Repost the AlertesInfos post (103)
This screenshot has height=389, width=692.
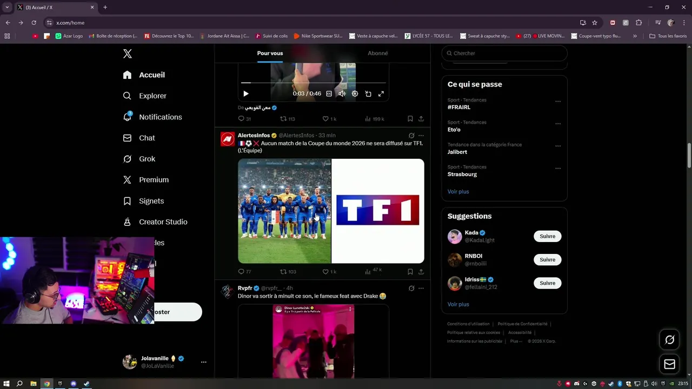288,272
